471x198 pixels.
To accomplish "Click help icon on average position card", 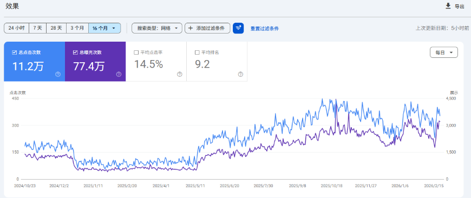I will [x=240, y=75].
